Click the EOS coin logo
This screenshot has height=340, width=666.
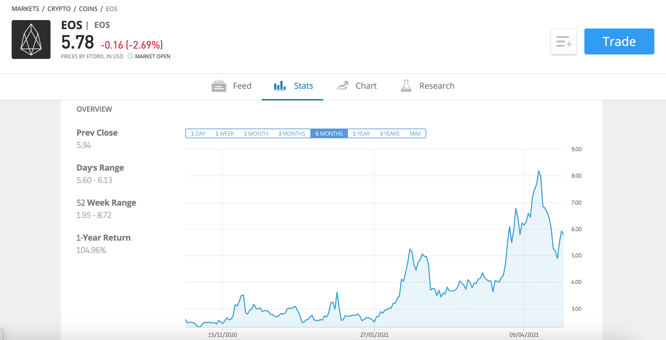click(31, 40)
